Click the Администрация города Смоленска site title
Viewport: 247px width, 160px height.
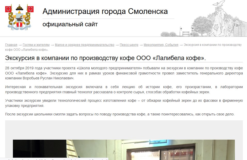[x=105, y=11]
